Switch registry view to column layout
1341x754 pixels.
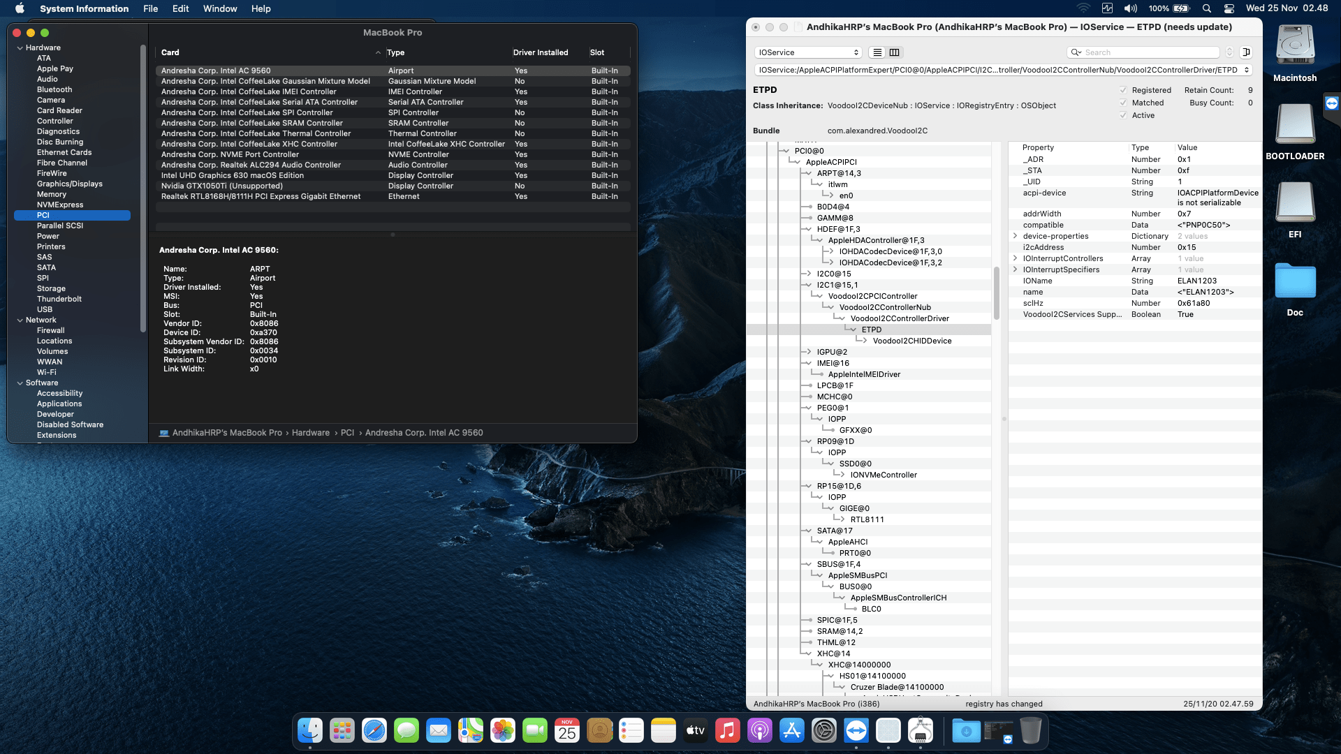894,52
